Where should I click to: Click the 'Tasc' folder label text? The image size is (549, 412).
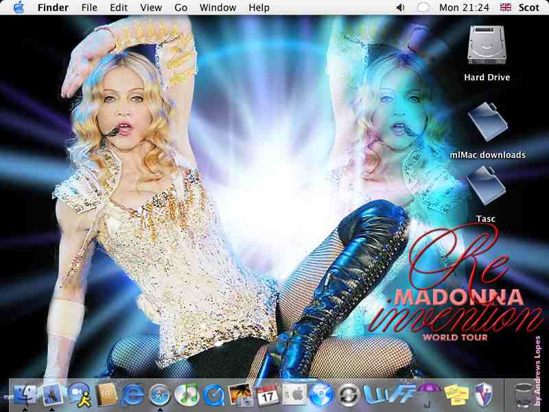coord(486,218)
